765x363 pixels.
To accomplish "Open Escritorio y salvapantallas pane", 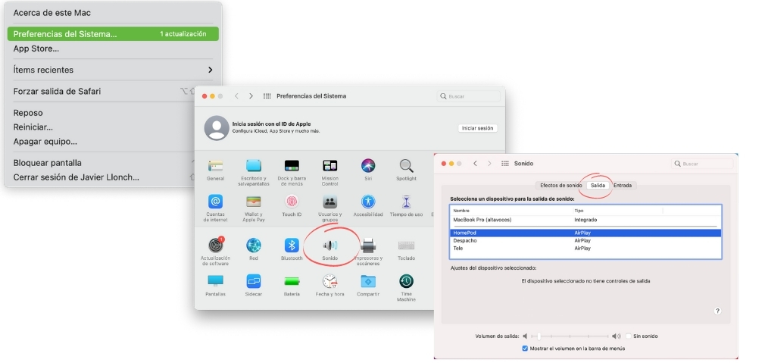I will point(254,167).
